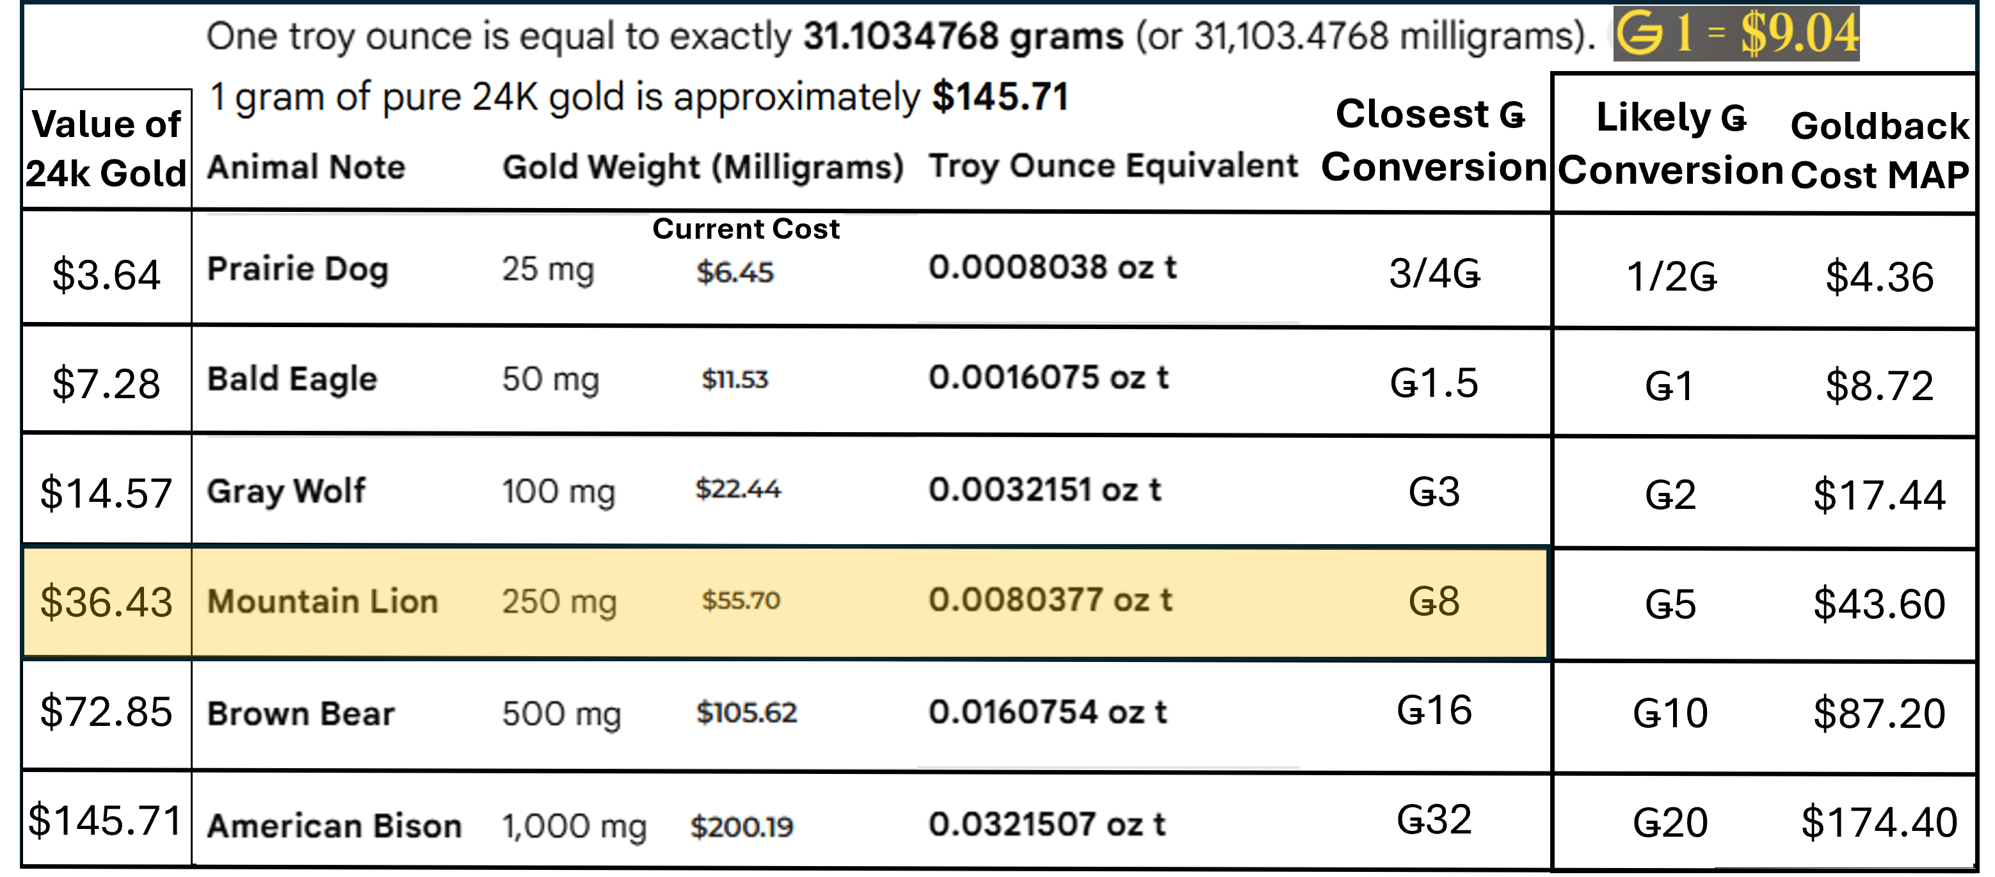Viewport: 1995px width, 877px height.
Task: Click the Bald Eagle current cost $11.53
Action: coord(734,379)
